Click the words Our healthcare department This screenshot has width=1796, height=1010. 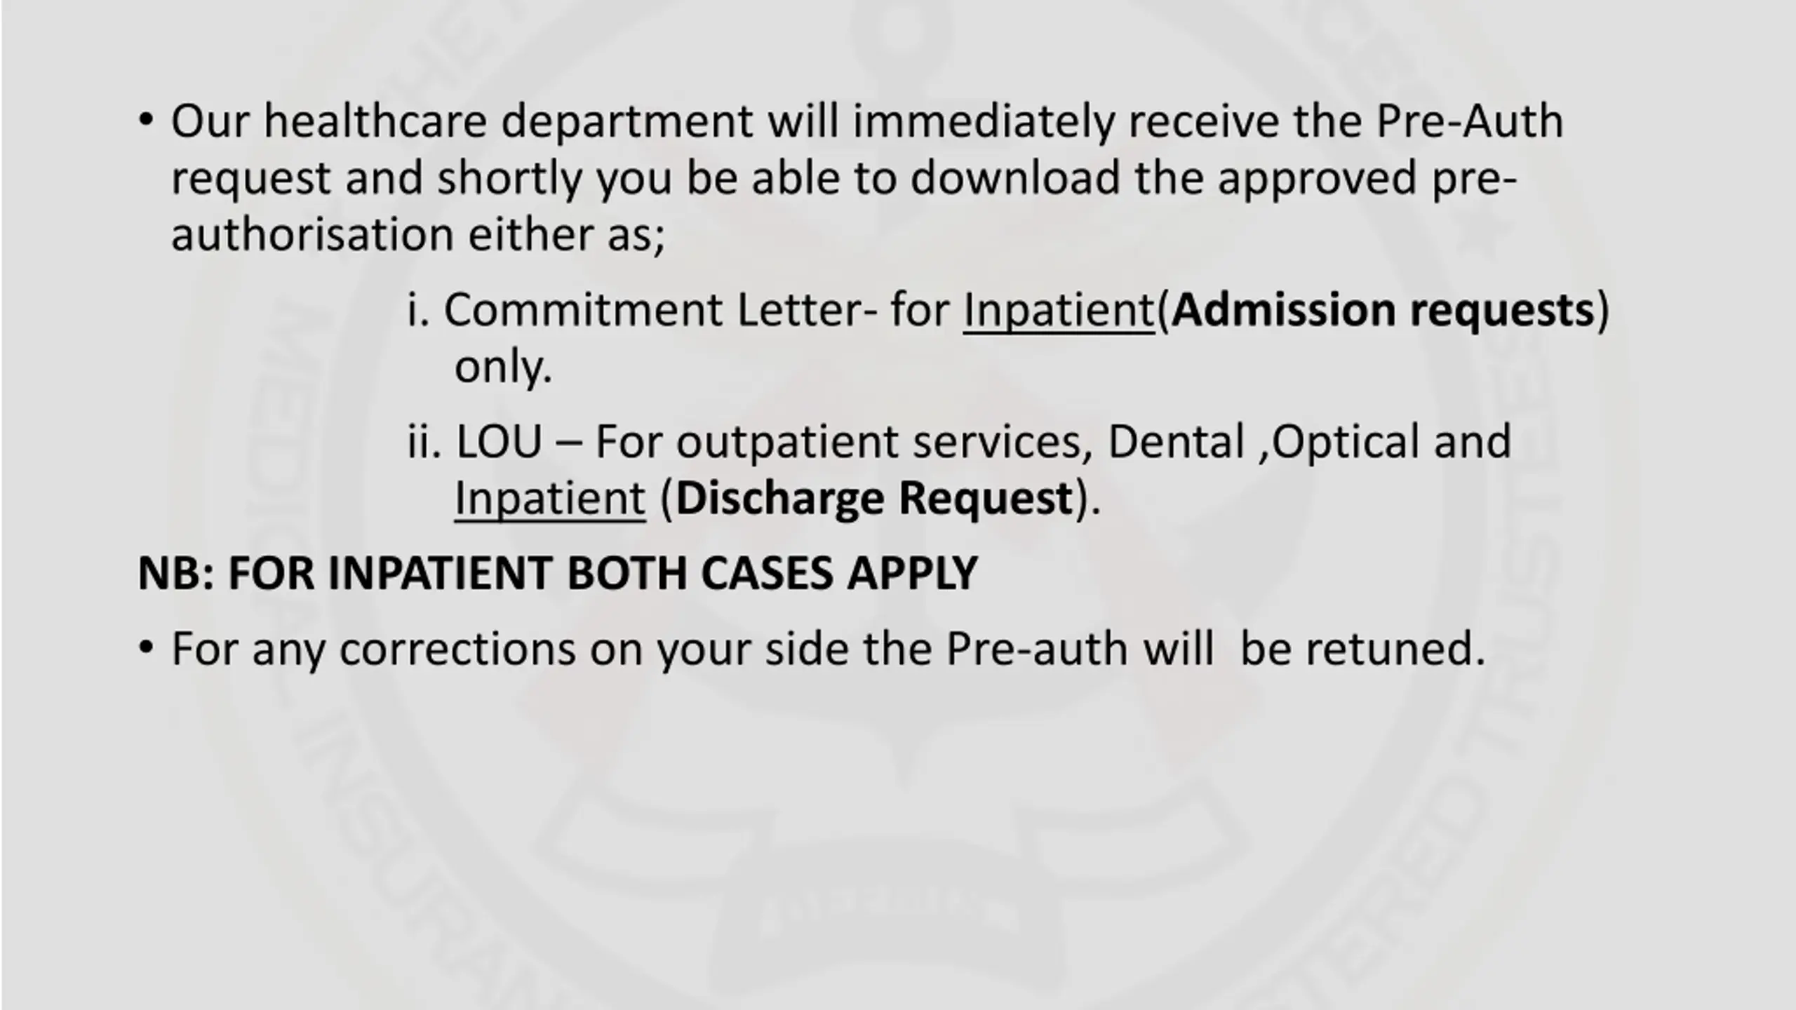point(462,122)
